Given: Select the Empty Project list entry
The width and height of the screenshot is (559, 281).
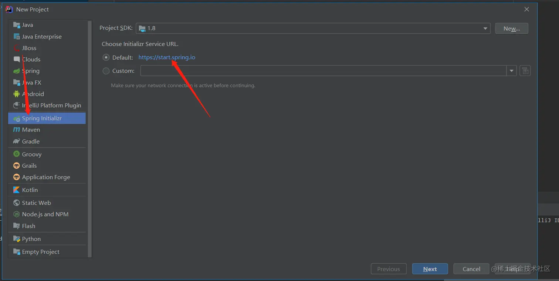Looking at the screenshot, I should 47,252.
